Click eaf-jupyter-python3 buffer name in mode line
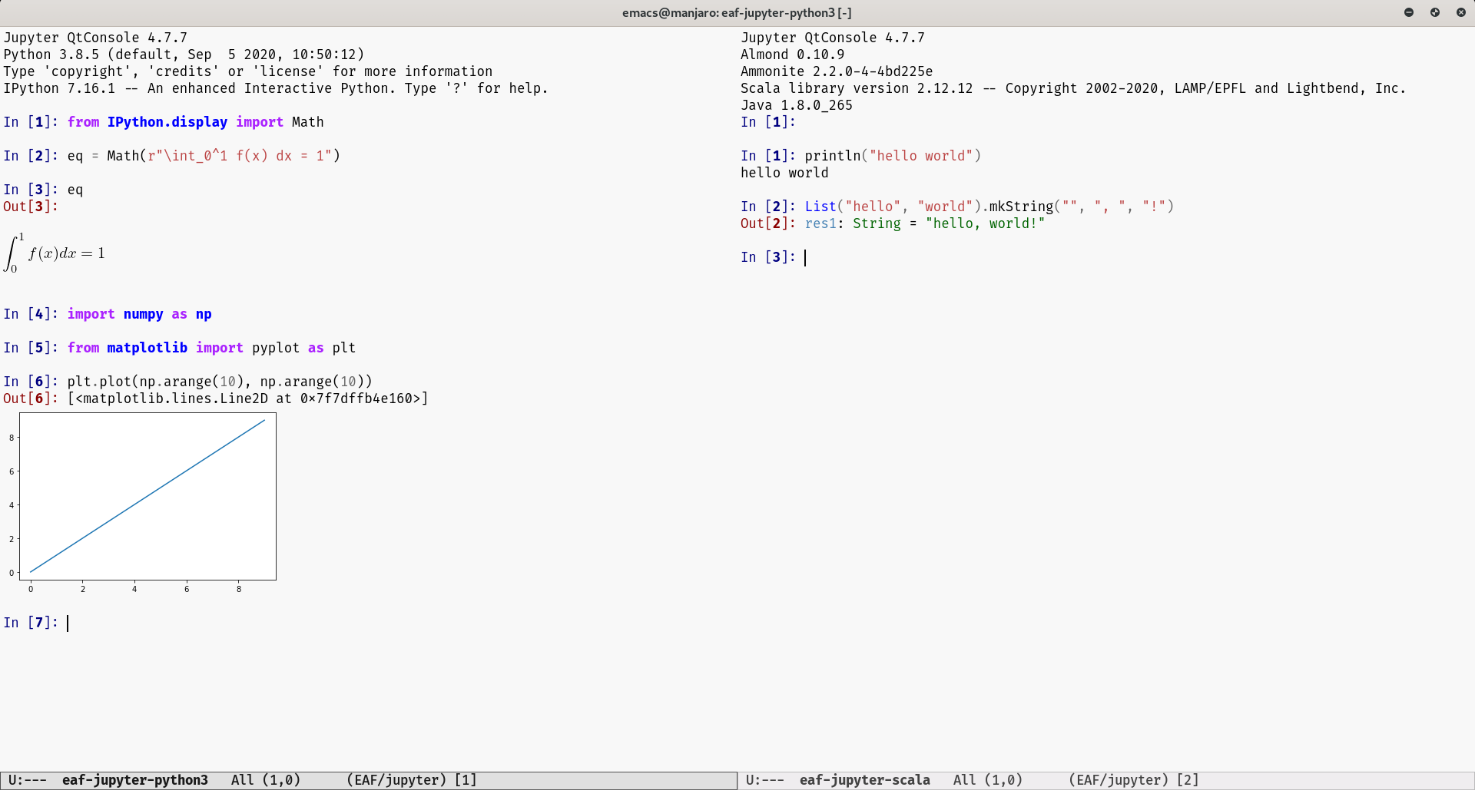The width and height of the screenshot is (1475, 807). pyautogui.click(x=134, y=780)
